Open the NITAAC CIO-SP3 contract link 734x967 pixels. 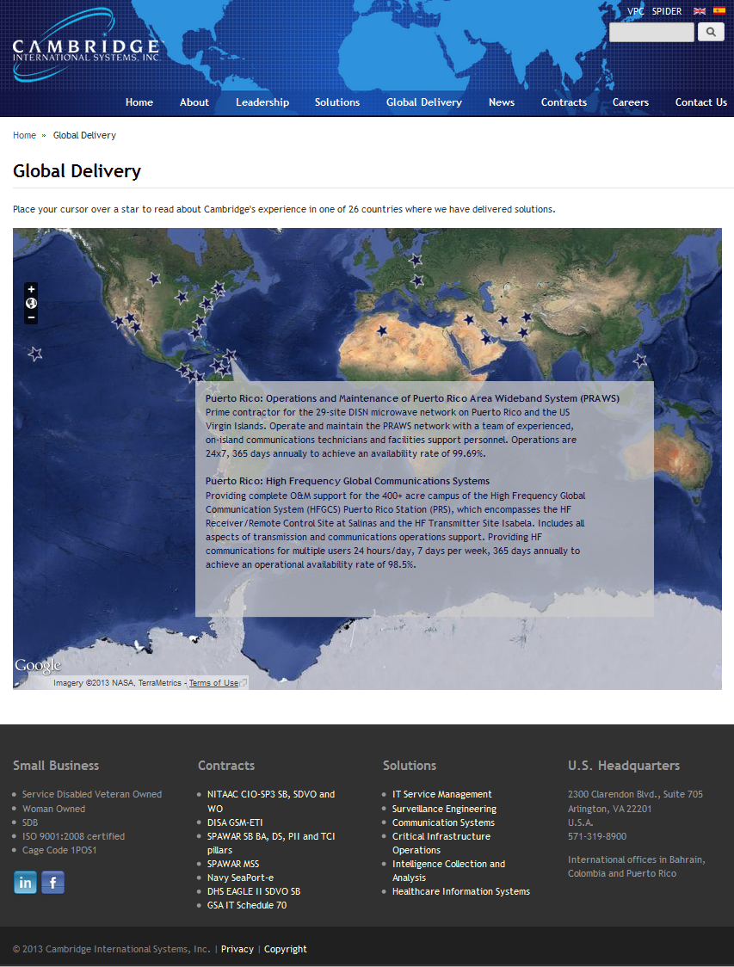pos(271,801)
